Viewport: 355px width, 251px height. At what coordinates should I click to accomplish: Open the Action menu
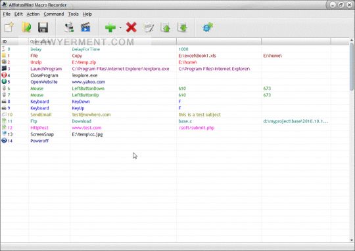point(33,14)
